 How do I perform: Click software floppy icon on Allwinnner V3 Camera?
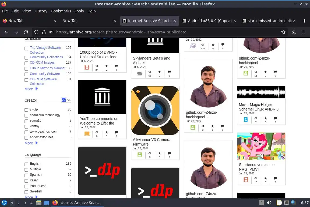(x=140, y=154)
